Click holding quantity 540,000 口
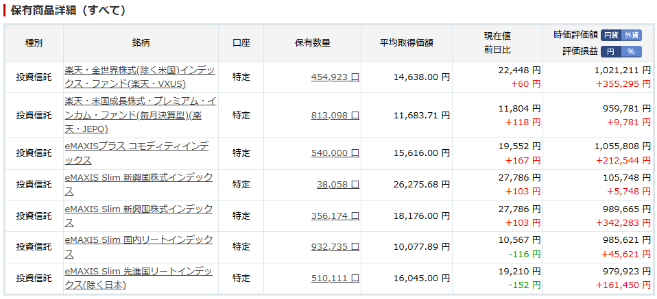 [335, 153]
